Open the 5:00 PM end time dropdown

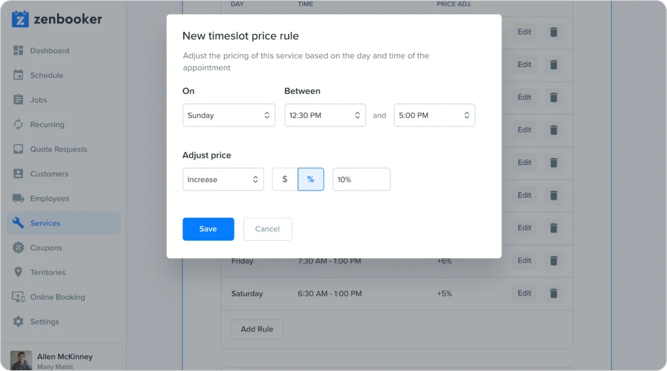point(434,115)
